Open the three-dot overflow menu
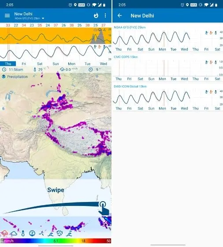Screen dimensions: 223x247 point(105,15)
